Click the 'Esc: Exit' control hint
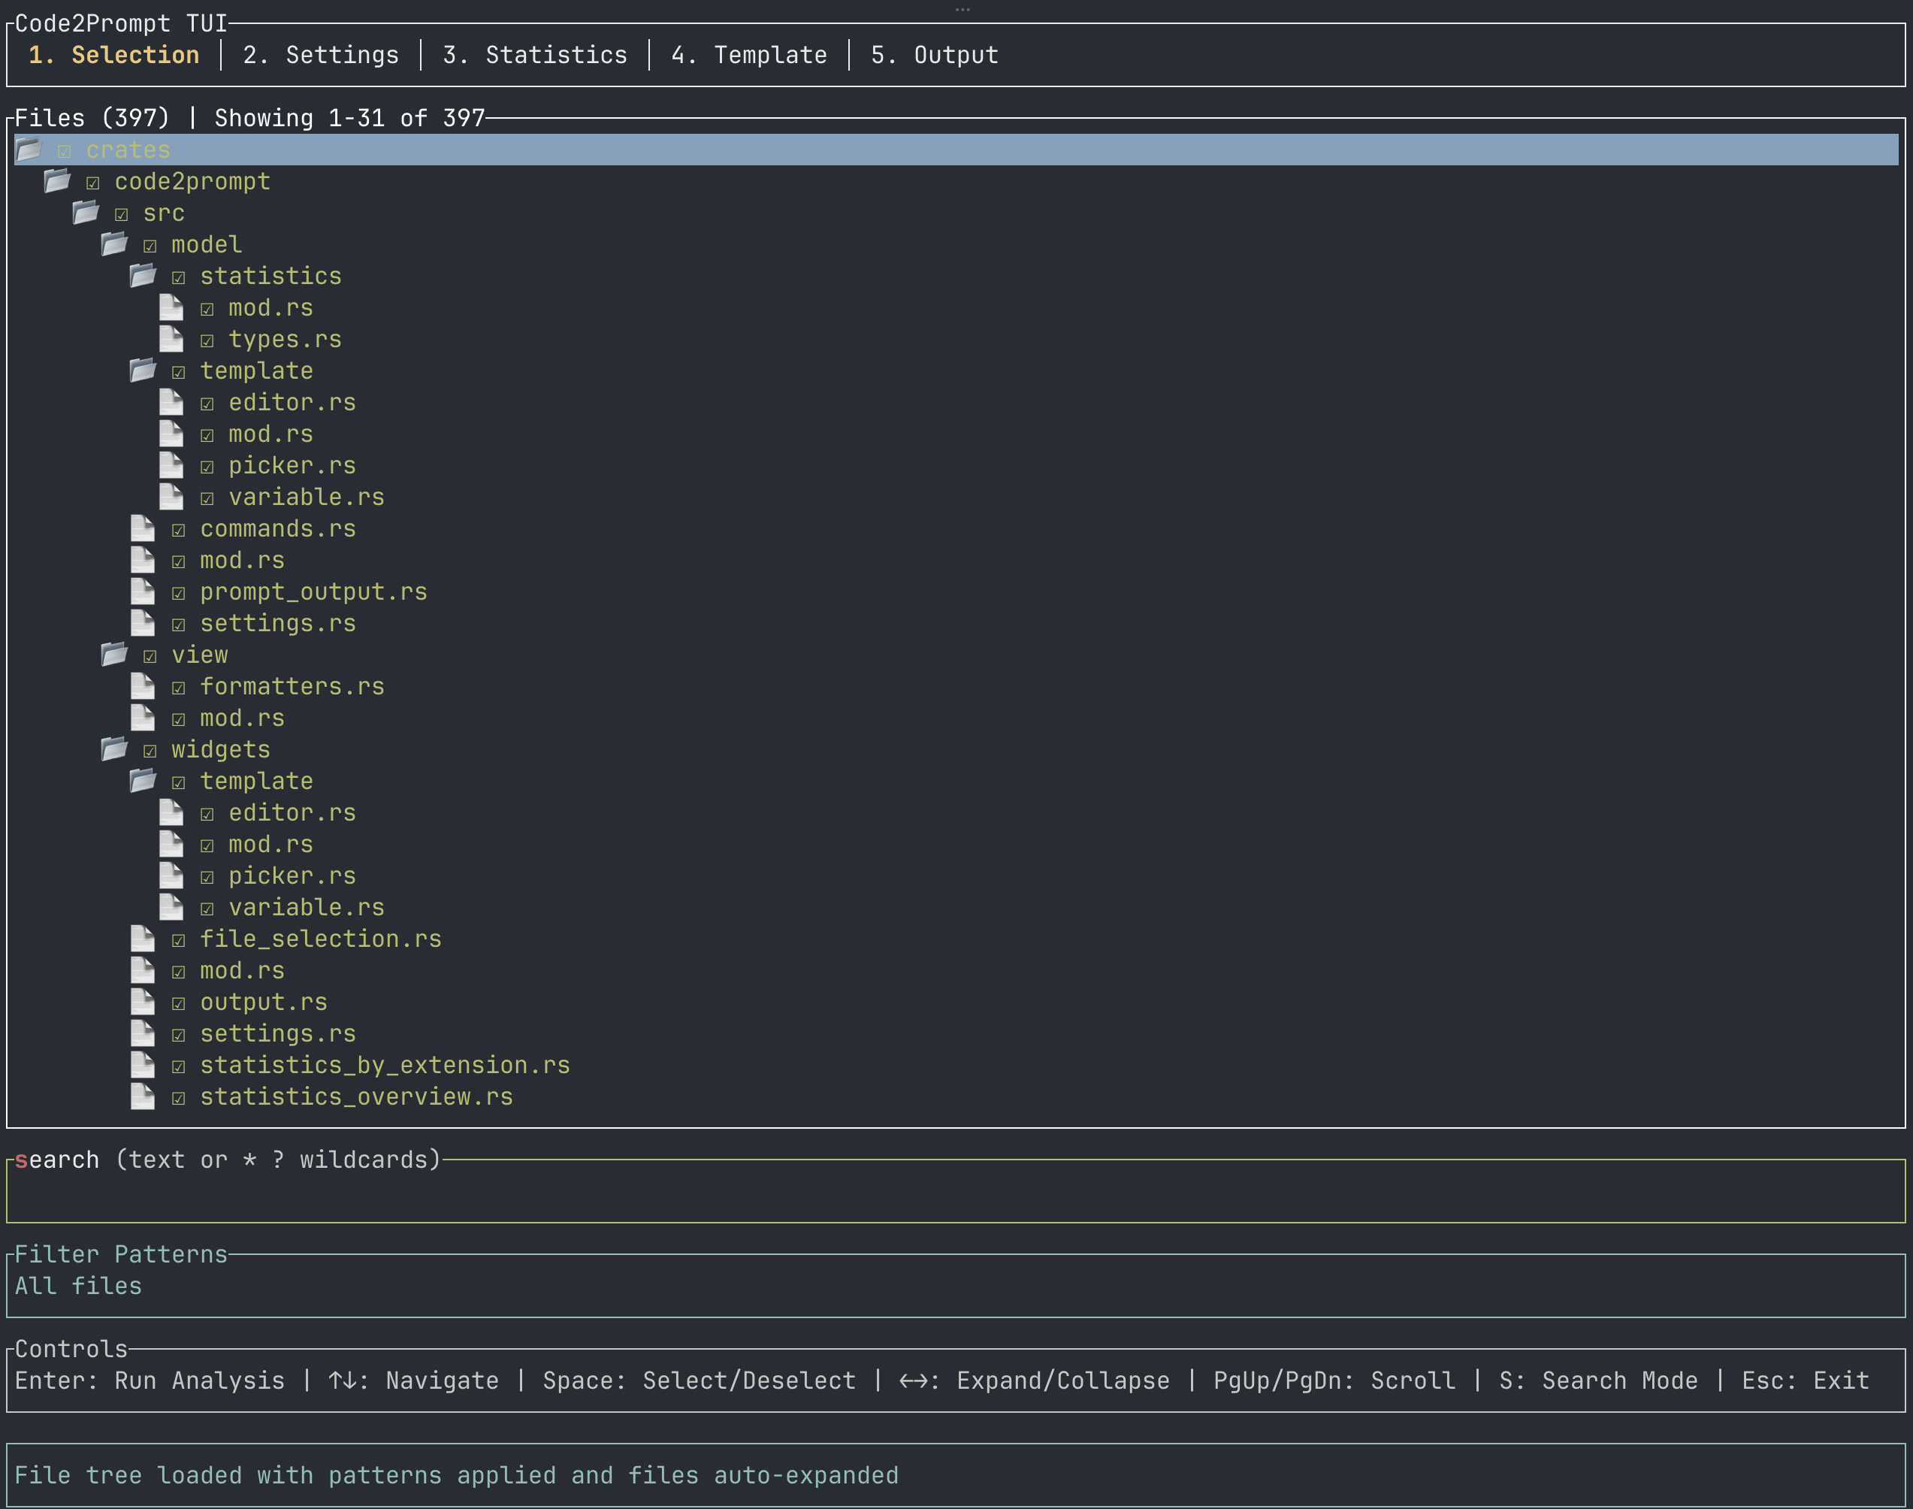1913x1509 pixels. coord(1806,1380)
